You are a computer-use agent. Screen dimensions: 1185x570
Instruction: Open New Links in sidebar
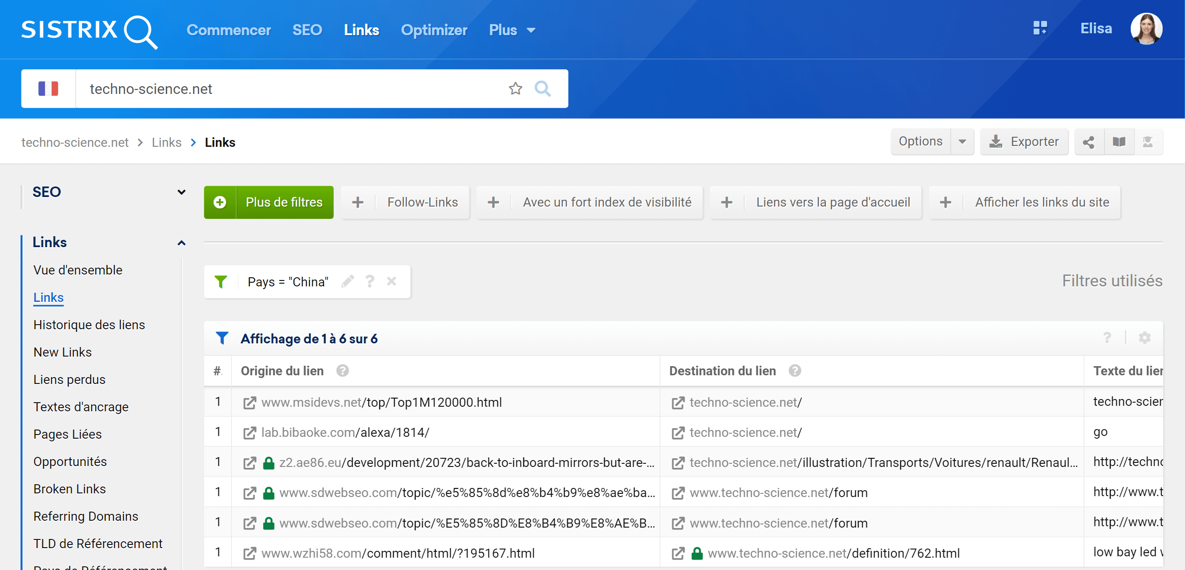tap(62, 352)
